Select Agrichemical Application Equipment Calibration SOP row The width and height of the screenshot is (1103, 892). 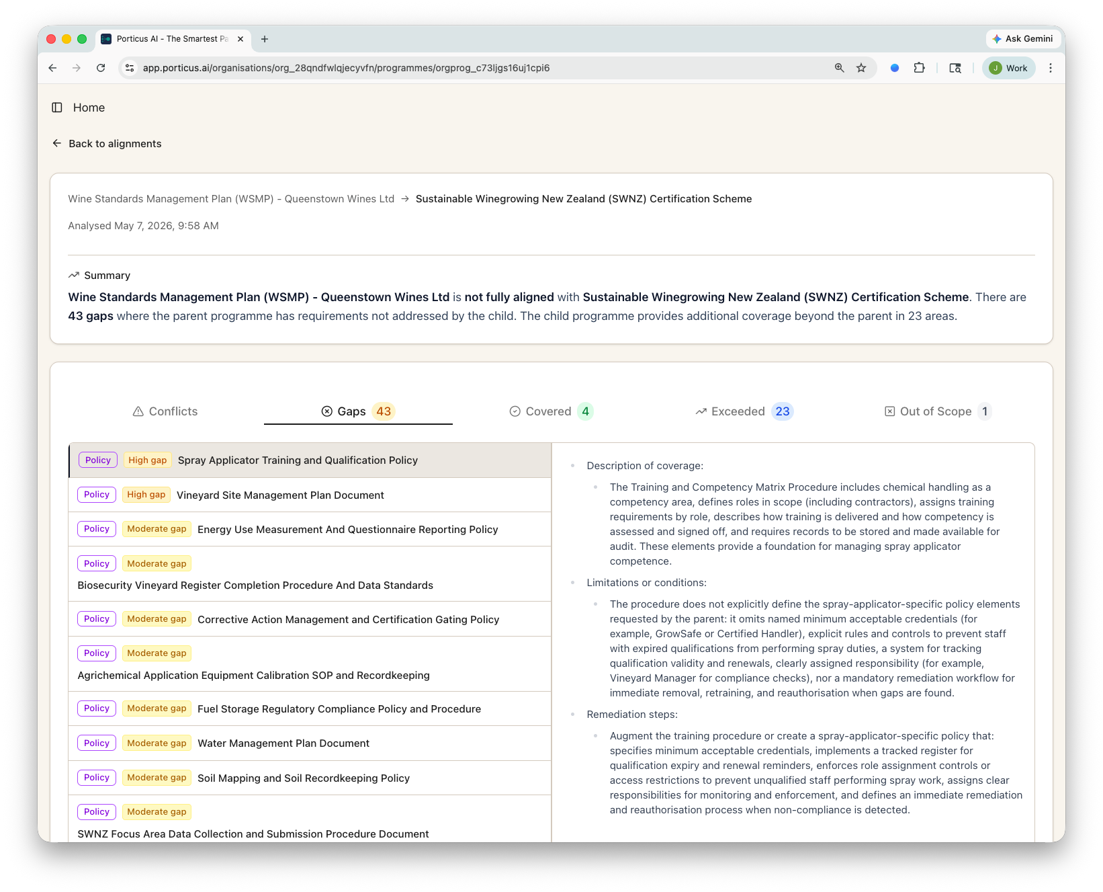pos(310,664)
